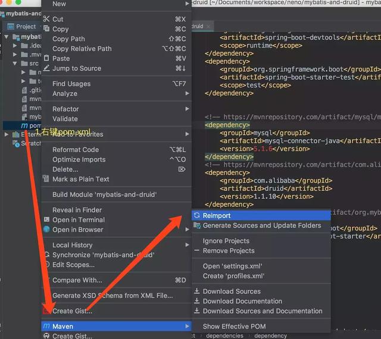Viewport: 381px width, 339px height.
Task: Collapse the mybatis-and-druid project root
Action: coord(7,37)
